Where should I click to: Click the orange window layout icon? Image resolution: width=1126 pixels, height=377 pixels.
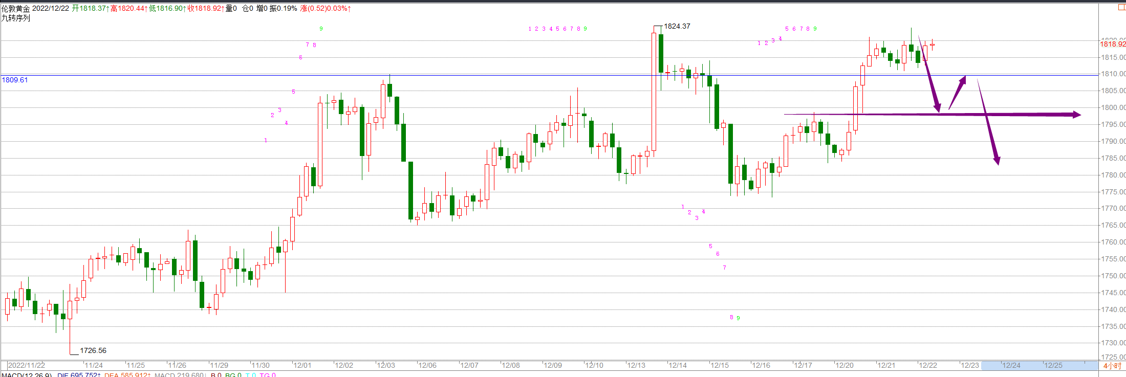point(1121,8)
